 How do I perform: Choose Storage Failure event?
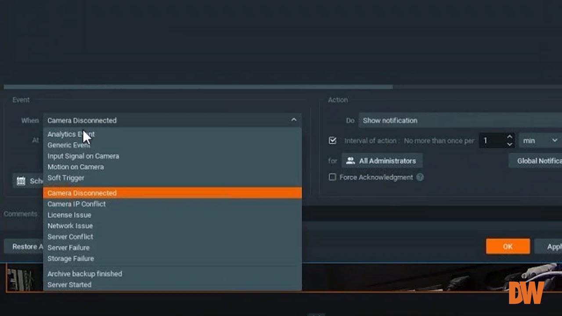pos(172,259)
